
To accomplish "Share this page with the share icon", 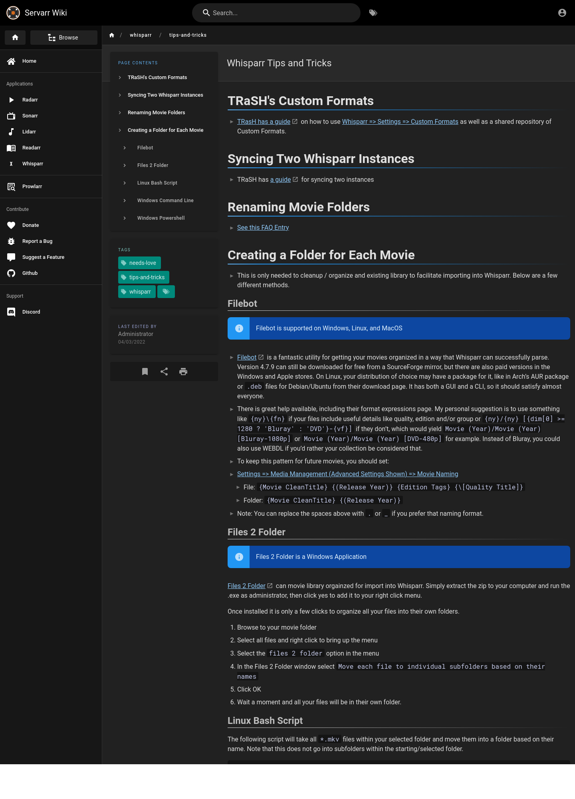I will [x=164, y=372].
